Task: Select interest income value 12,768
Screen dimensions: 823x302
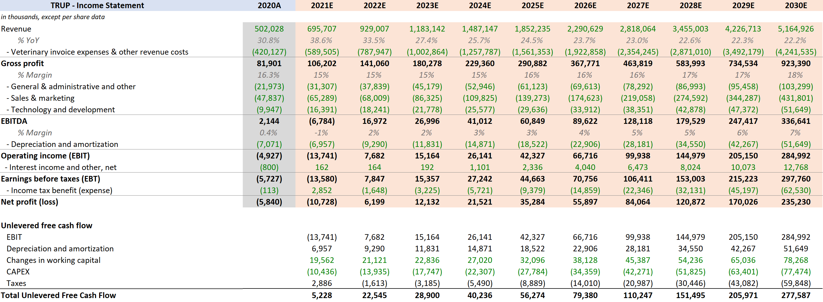Action: [795, 167]
